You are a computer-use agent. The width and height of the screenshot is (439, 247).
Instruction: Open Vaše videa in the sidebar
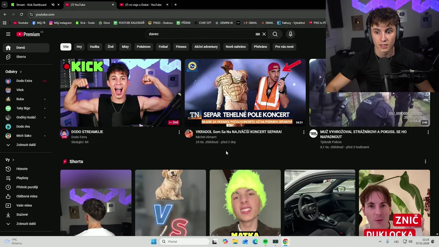click(x=26, y=205)
